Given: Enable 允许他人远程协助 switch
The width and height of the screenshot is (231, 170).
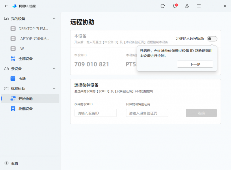Looking at the screenshot, I should click(212, 39).
